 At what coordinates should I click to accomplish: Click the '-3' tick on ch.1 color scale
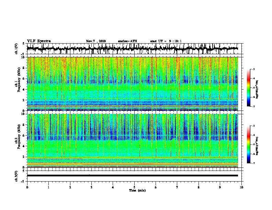point(253,69)
